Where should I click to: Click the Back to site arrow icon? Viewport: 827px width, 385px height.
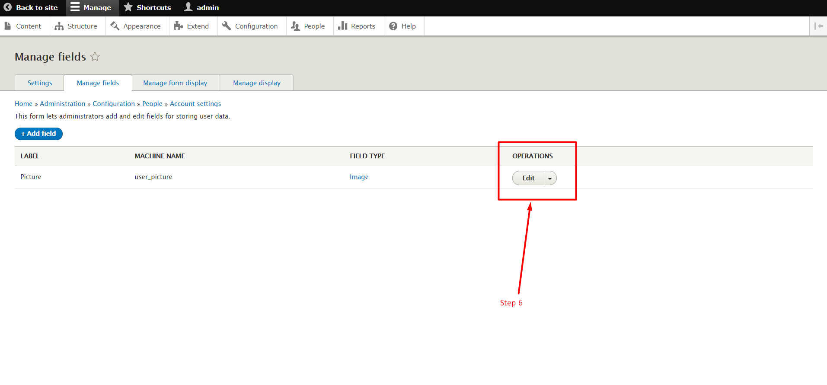tap(8, 7)
